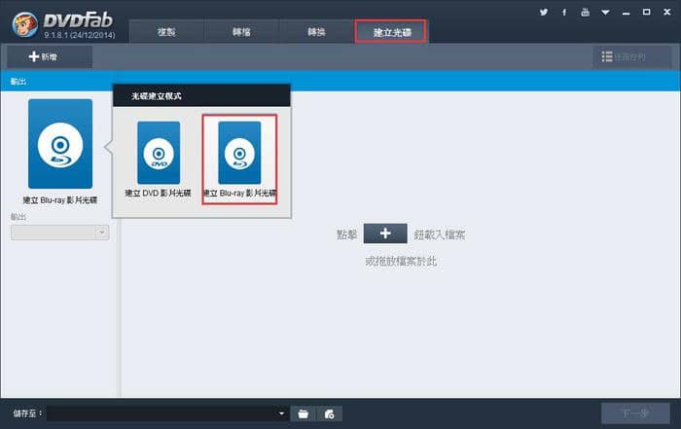Click the DVDFab mascot logo
The image size is (681, 429).
point(24,24)
